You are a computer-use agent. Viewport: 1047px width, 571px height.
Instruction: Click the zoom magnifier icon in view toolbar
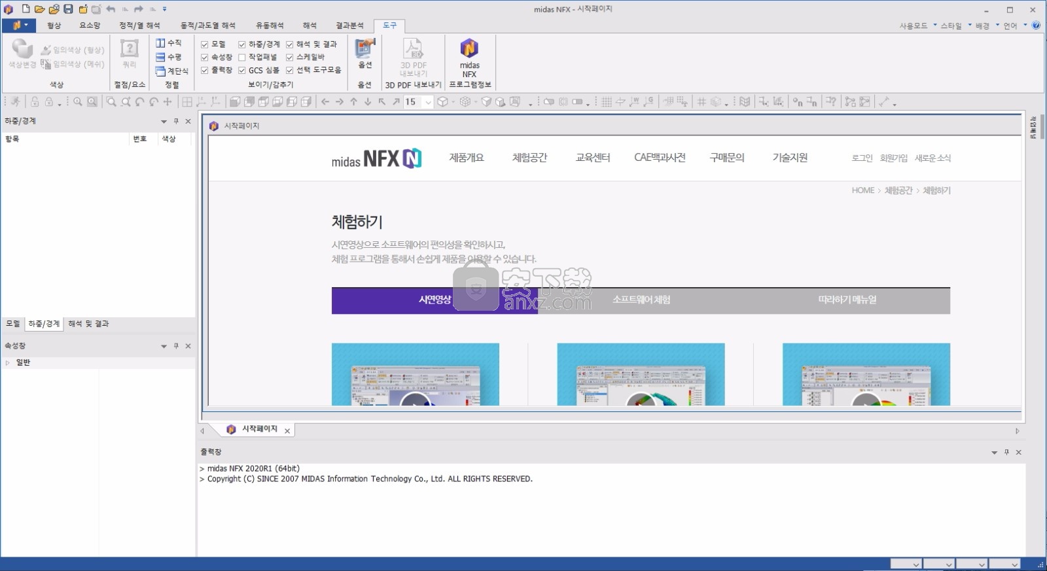78,101
